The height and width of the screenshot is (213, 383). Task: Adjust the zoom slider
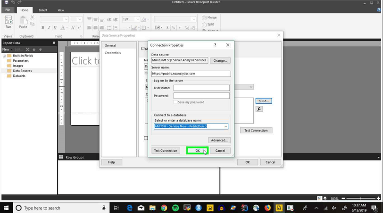click(361, 198)
